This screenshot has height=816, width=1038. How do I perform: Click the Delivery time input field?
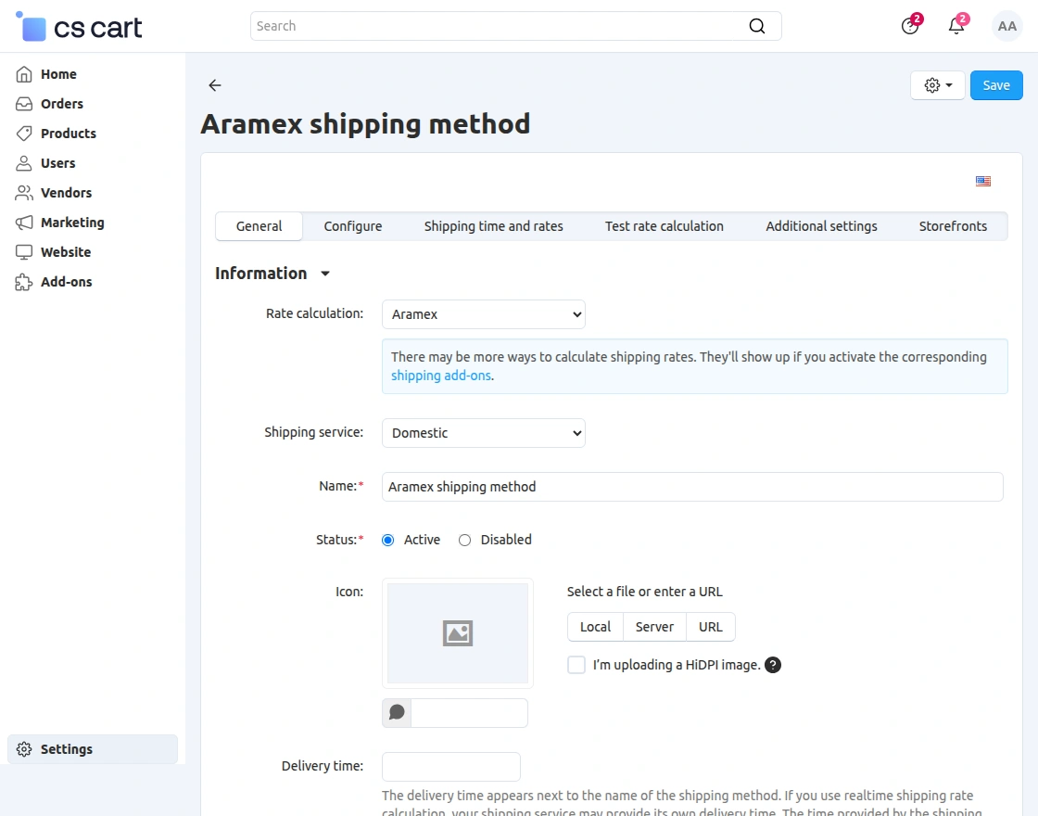click(x=450, y=766)
